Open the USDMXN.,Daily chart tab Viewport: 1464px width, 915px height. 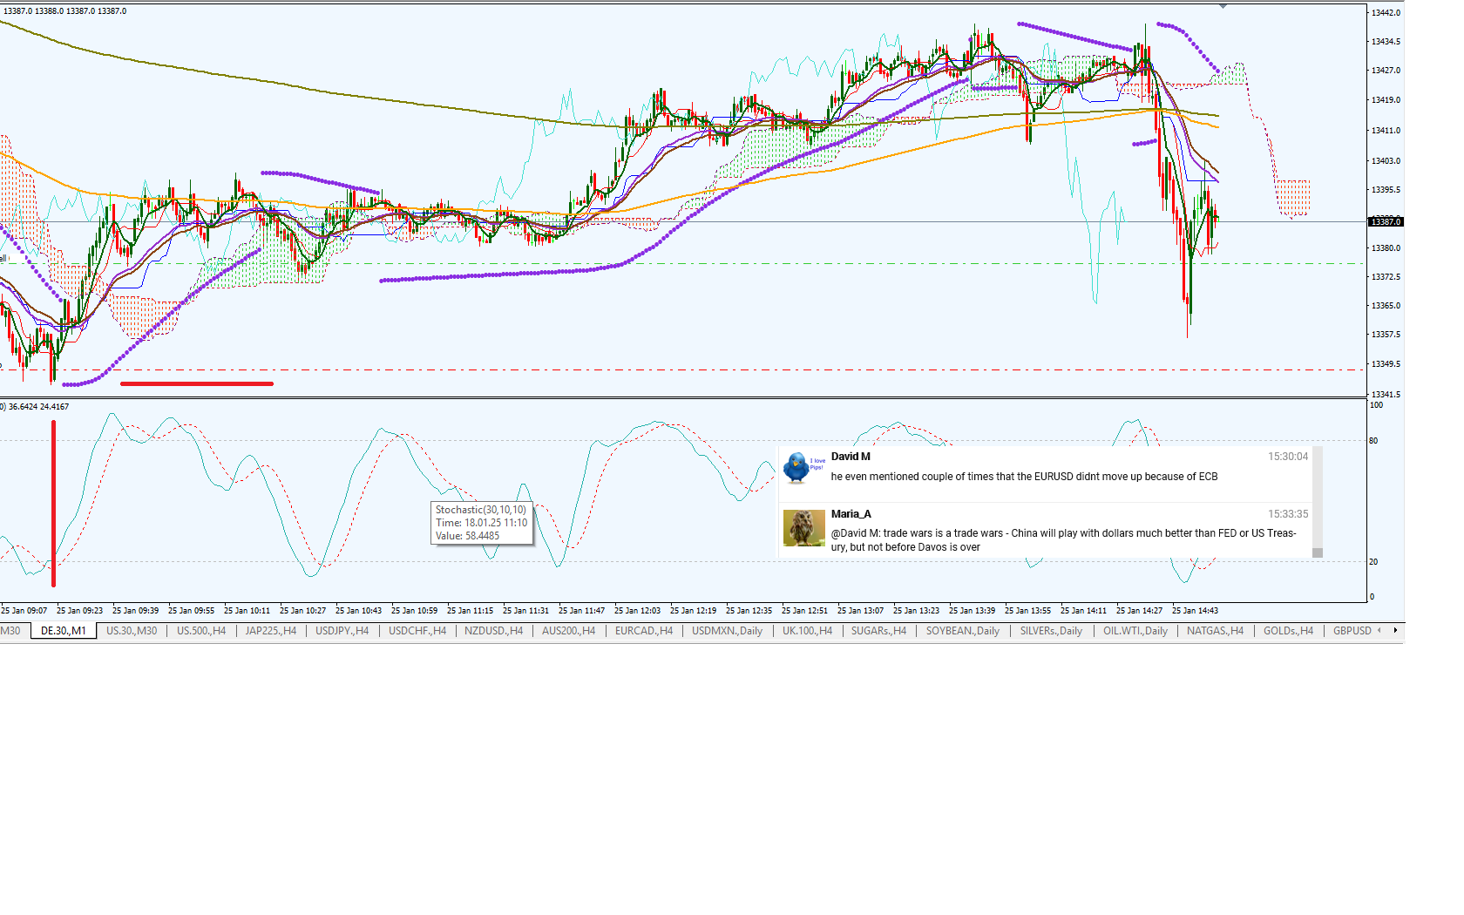[727, 631]
